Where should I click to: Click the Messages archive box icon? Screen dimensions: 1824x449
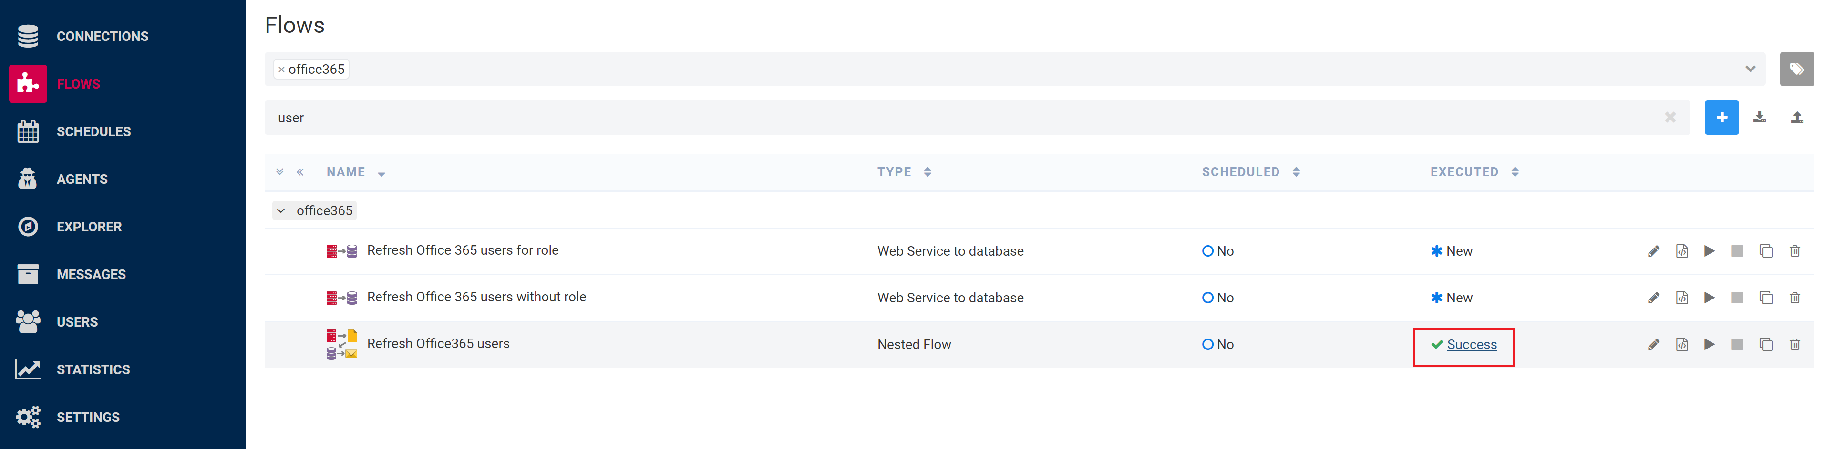tap(28, 274)
